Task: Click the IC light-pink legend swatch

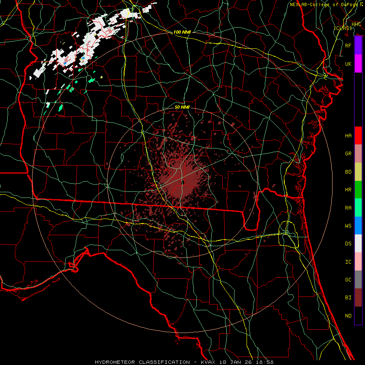Action: click(x=358, y=262)
